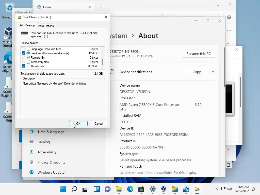Open VirtualBox cube icon on the taskbar
This screenshot has width=260, height=195.
tap(164, 189)
